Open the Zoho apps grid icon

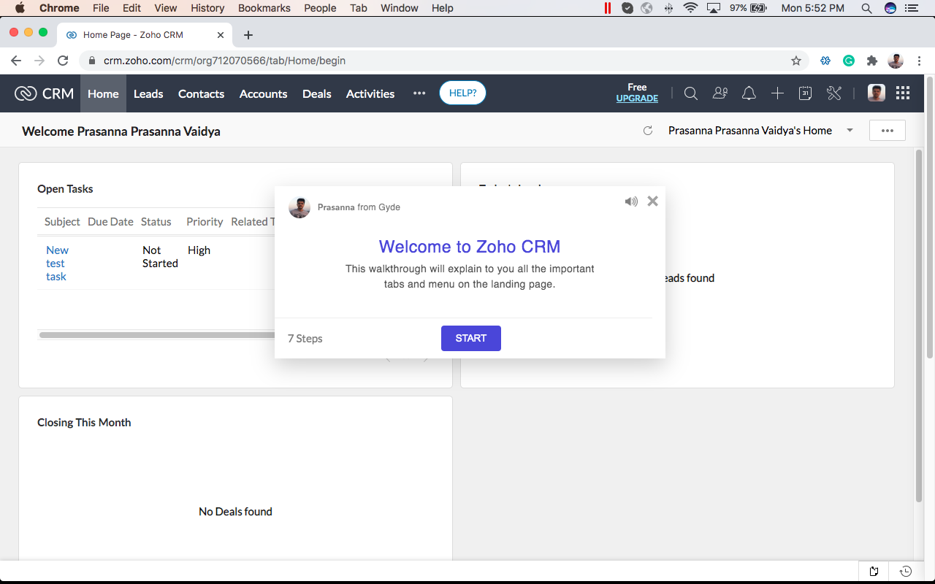[x=903, y=93]
